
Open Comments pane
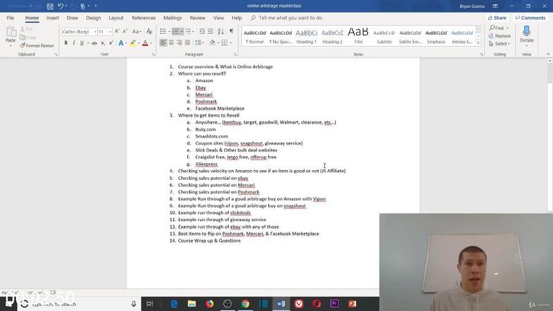pos(530,18)
